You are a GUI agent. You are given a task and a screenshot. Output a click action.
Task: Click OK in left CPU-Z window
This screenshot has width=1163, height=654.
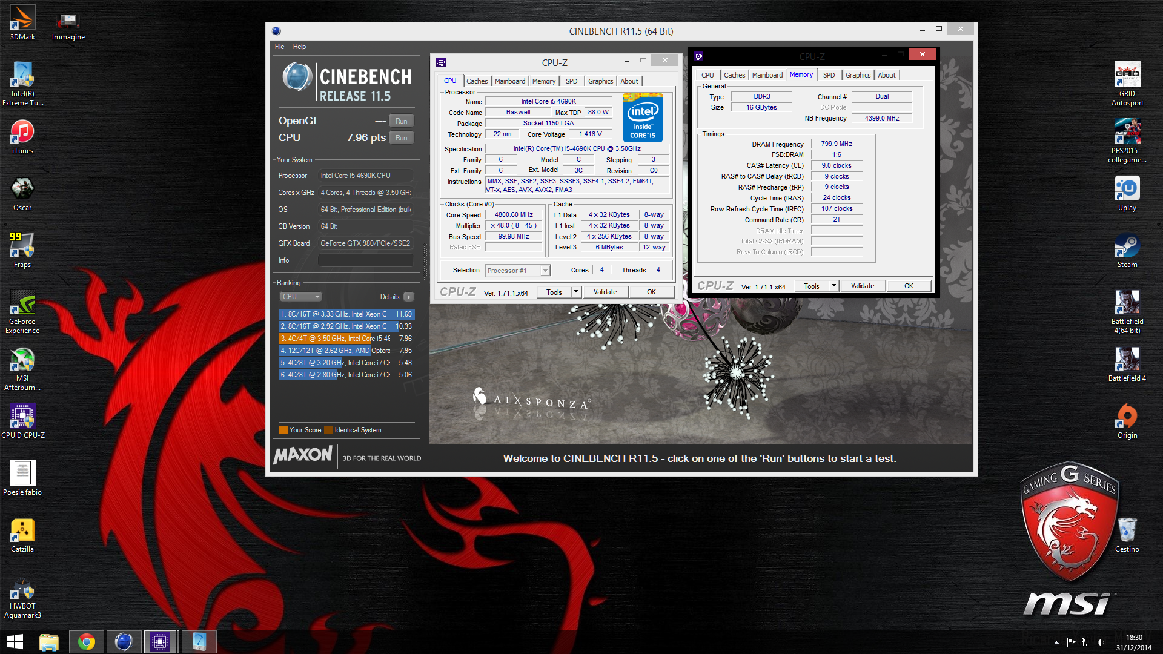(651, 292)
